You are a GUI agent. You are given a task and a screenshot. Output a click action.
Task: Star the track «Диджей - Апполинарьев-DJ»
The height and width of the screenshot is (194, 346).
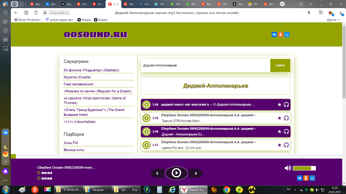click(279, 132)
